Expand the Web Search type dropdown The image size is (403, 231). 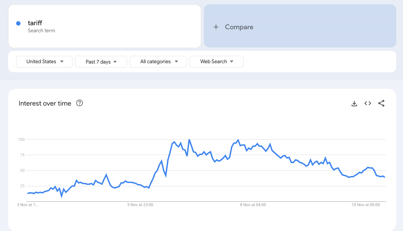click(217, 62)
